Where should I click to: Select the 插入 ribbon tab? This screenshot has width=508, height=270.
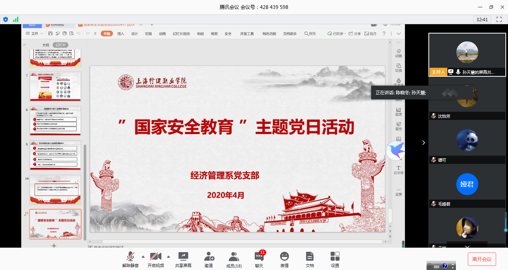point(120,34)
